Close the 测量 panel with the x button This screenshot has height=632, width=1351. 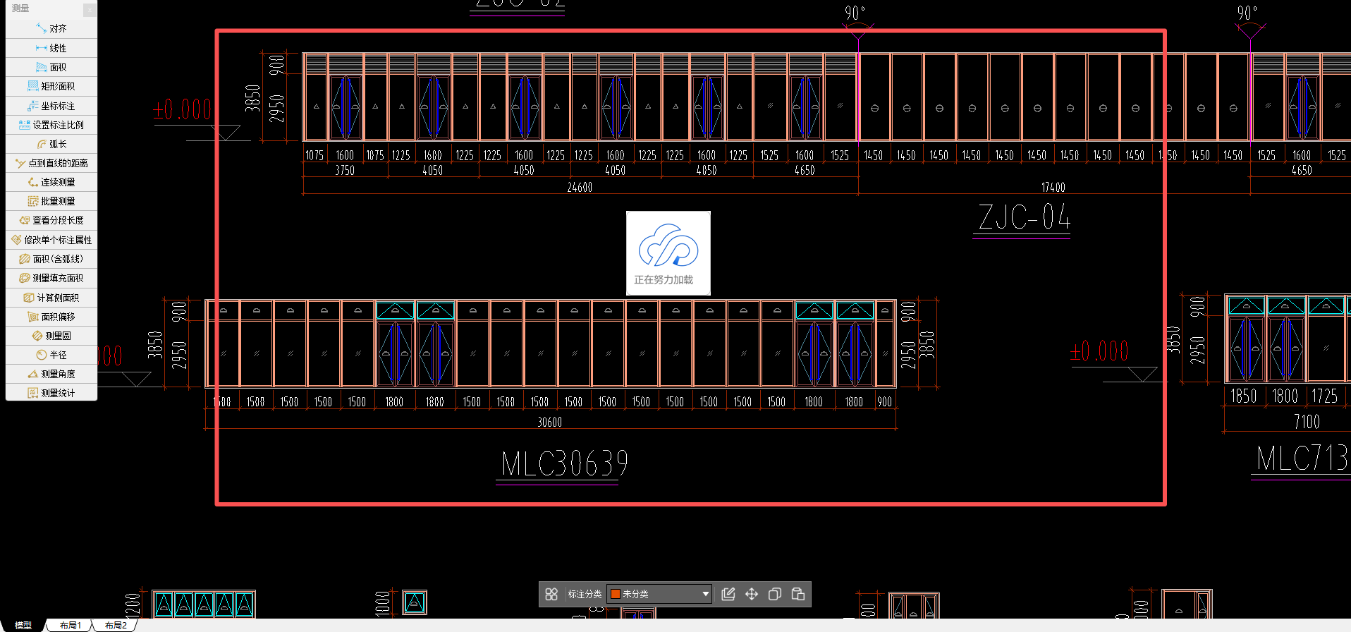pyautogui.click(x=90, y=9)
